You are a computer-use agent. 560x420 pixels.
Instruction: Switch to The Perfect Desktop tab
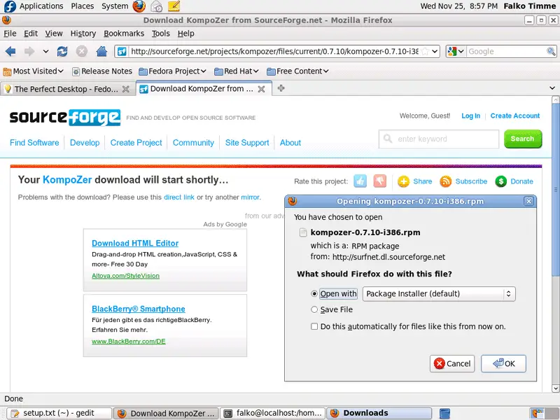tap(67, 89)
